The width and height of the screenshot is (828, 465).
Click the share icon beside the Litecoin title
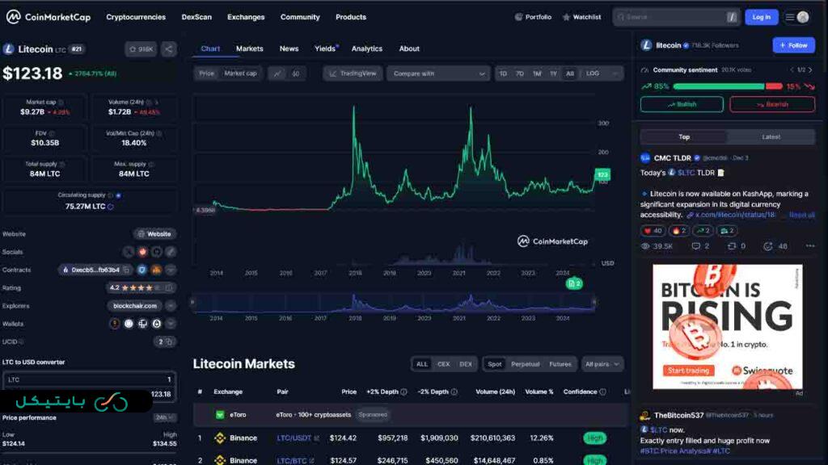coord(168,49)
